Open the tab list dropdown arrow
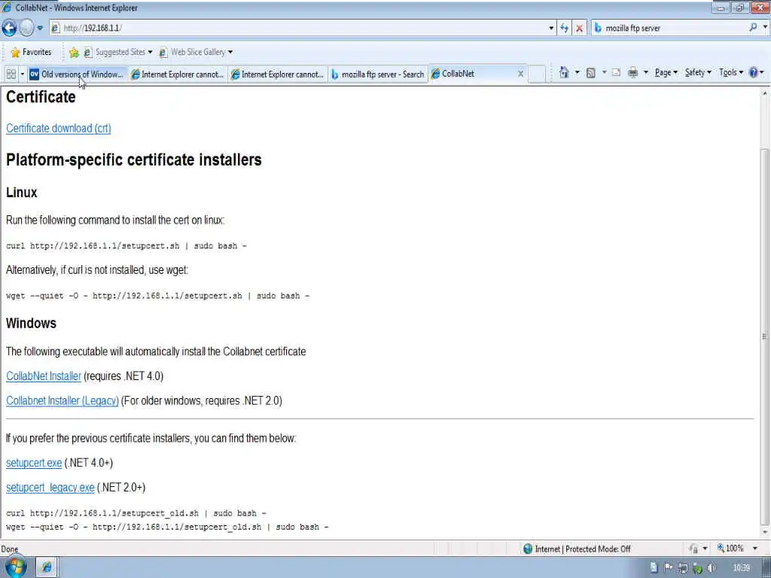This screenshot has height=578, width=771. (22, 75)
